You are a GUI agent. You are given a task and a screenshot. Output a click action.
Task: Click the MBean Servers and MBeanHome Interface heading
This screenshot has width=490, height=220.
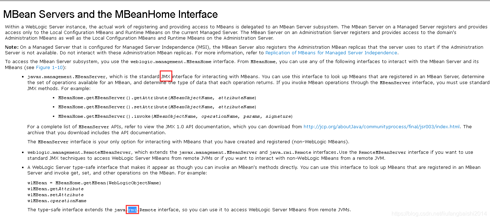pyautogui.click(x=111, y=14)
